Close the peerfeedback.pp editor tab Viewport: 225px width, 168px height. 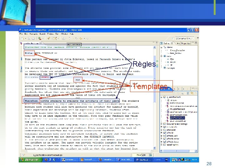tap(40, 43)
